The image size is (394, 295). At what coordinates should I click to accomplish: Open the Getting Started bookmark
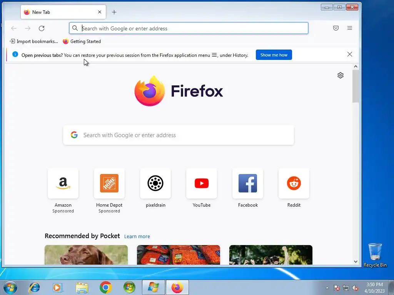point(82,41)
